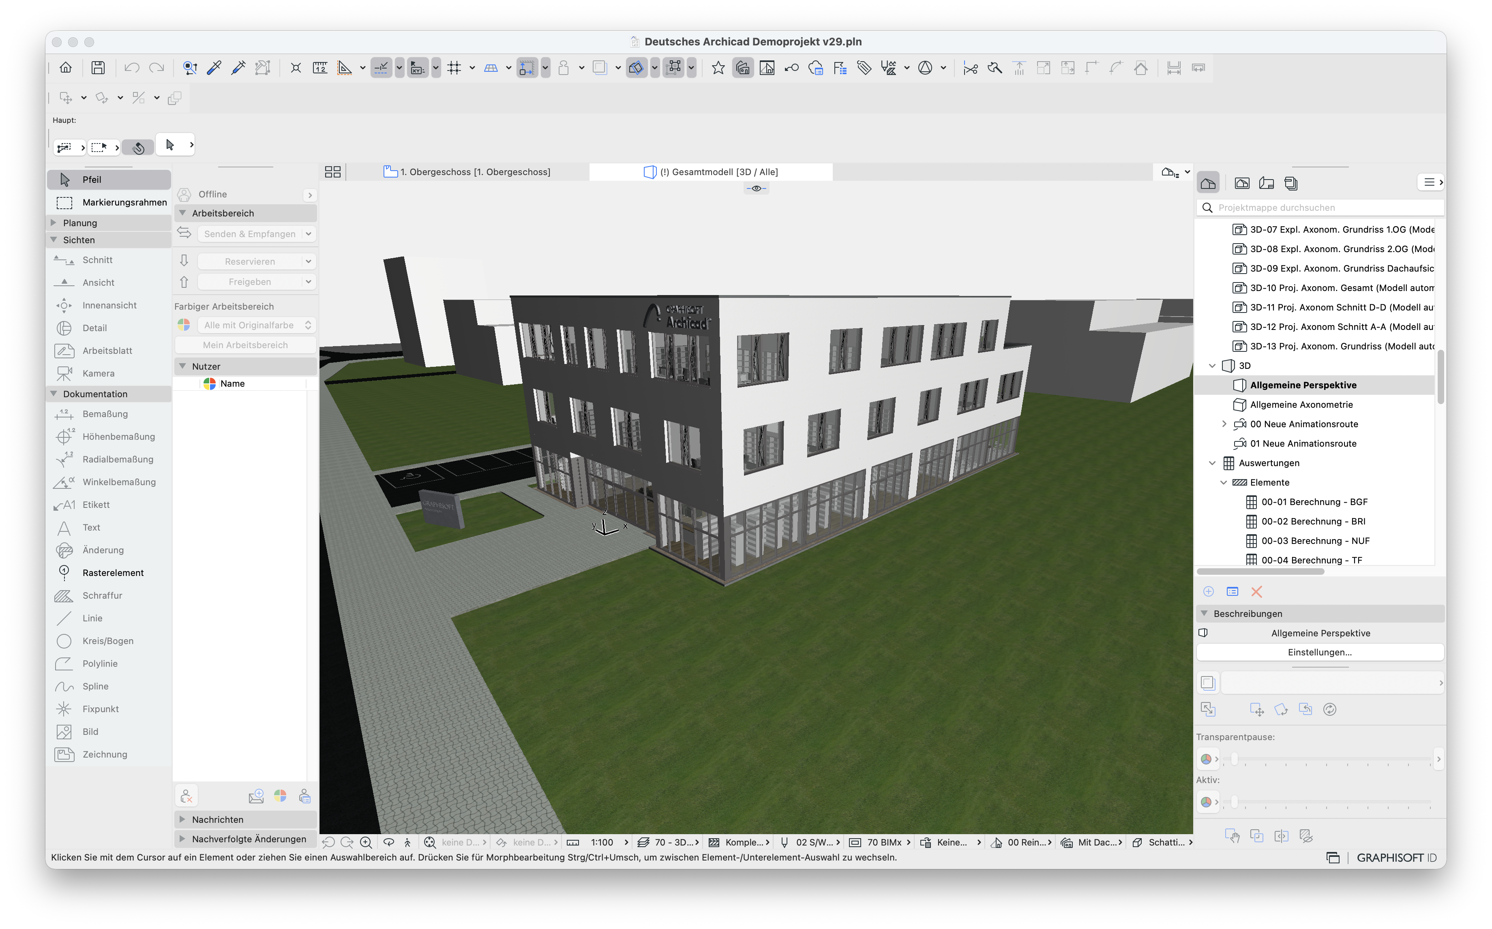Pick the Zeichnung drawing tool
Screen dimensions: 1492x929
tap(109, 754)
